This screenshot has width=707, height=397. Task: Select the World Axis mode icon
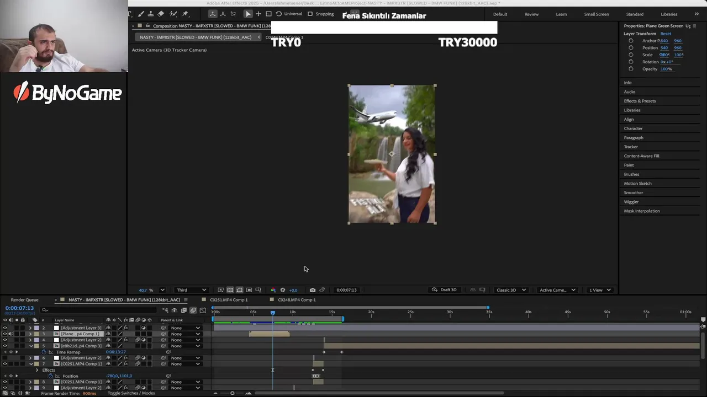coord(223,14)
